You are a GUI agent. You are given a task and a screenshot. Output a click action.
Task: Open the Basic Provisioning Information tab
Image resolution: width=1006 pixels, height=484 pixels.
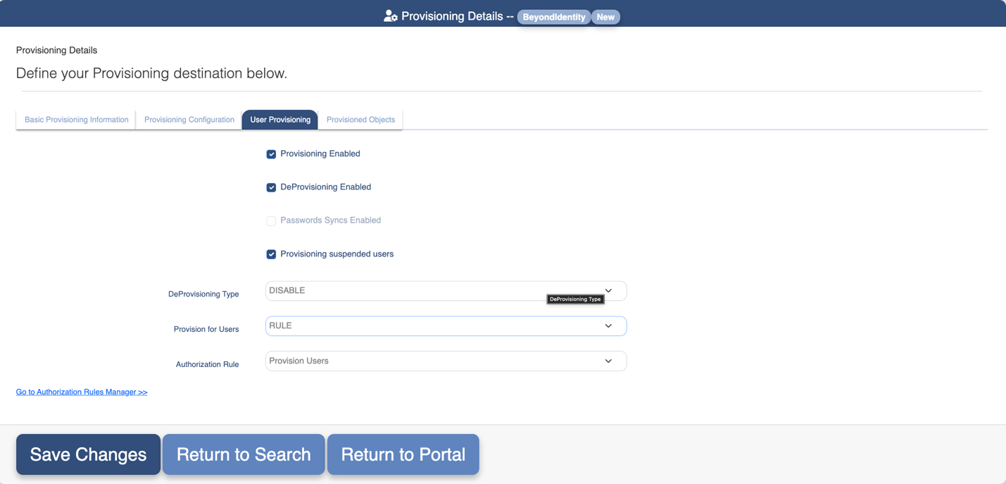pyautogui.click(x=76, y=120)
